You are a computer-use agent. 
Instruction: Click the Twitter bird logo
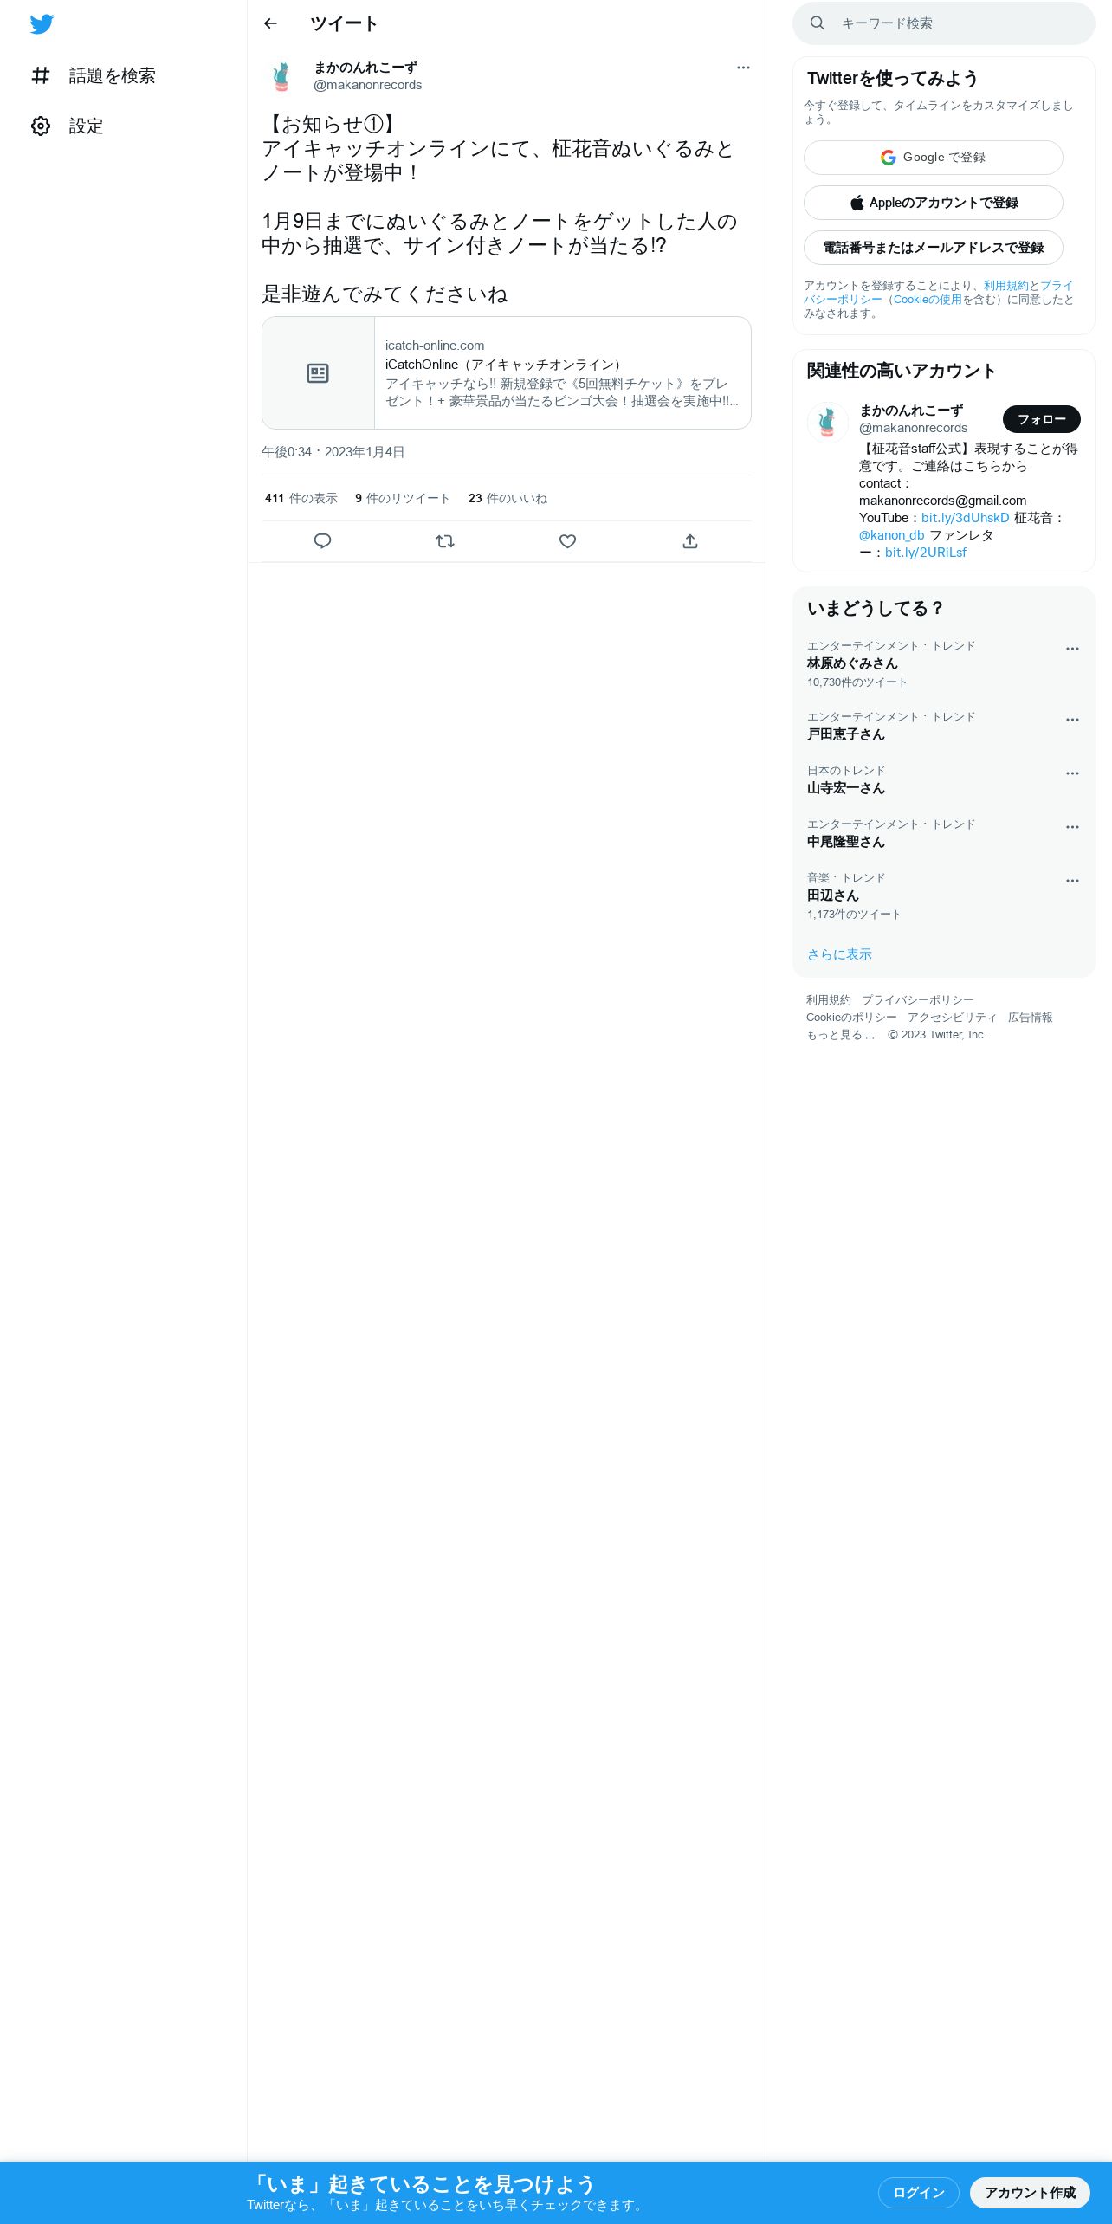[42, 24]
